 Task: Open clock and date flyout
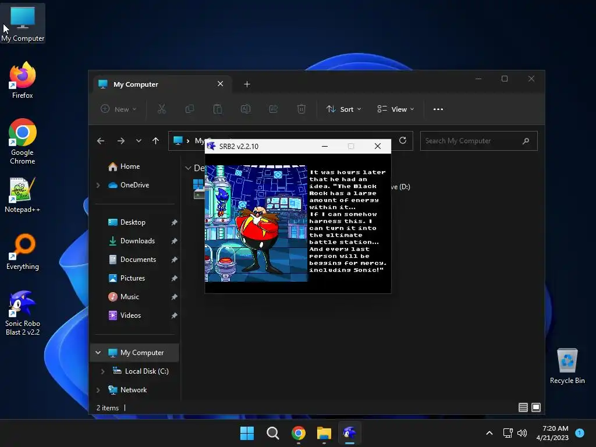(x=552, y=433)
